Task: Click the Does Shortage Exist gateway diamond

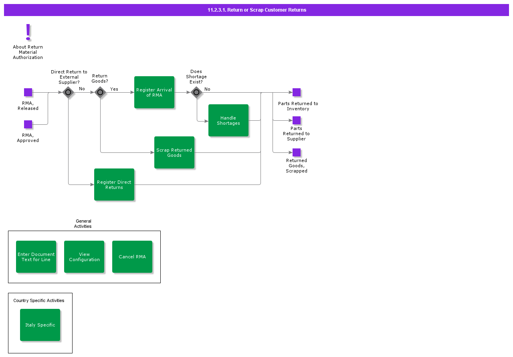Action: point(196,92)
